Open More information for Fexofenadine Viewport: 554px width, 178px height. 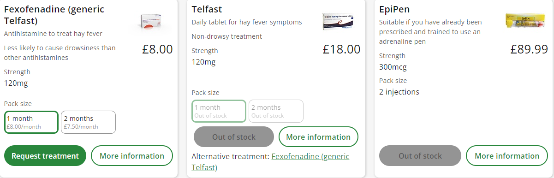tap(132, 156)
